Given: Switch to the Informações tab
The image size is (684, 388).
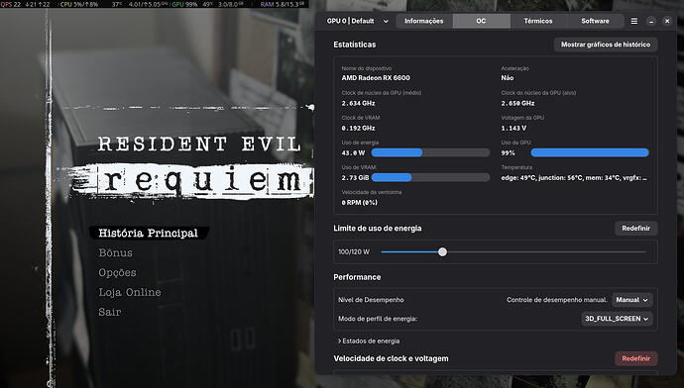Looking at the screenshot, I should (x=423, y=21).
